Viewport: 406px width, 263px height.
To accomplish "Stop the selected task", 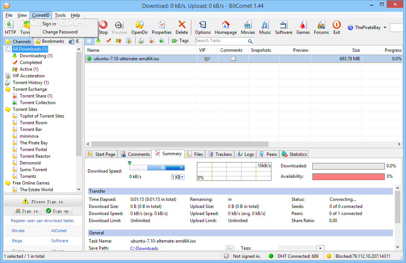I will (103, 28).
